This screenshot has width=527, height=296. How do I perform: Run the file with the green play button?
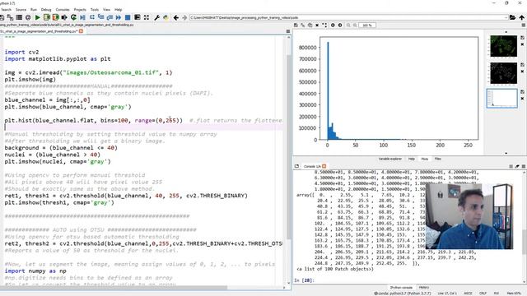(38, 17)
